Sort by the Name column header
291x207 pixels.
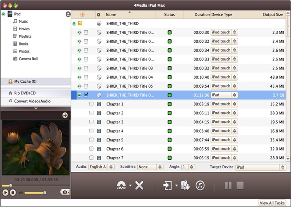pyautogui.click(x=130, y=15)
